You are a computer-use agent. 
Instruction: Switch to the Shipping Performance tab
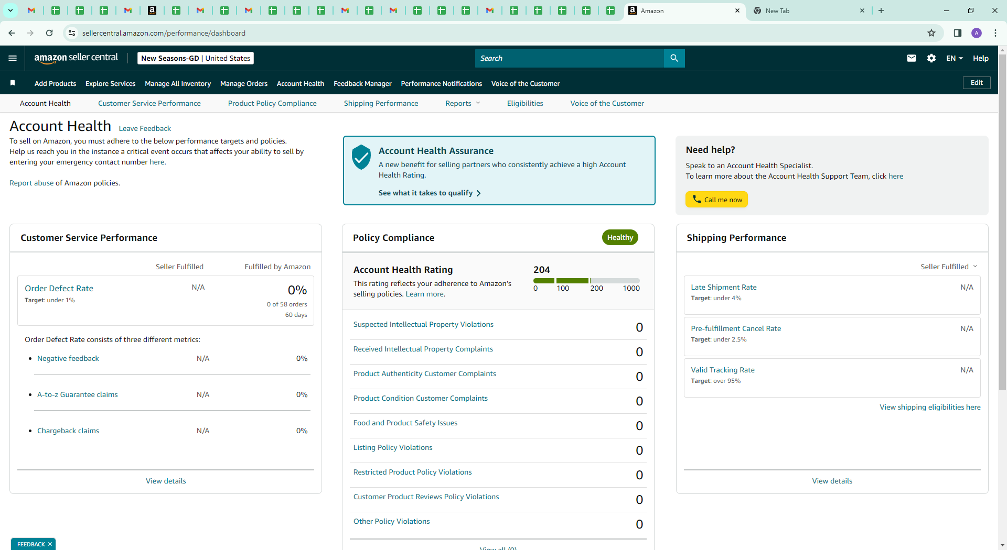point(381,103)
